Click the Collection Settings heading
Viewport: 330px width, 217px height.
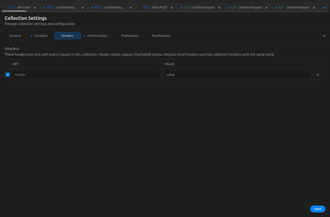(x=26, y=18)
